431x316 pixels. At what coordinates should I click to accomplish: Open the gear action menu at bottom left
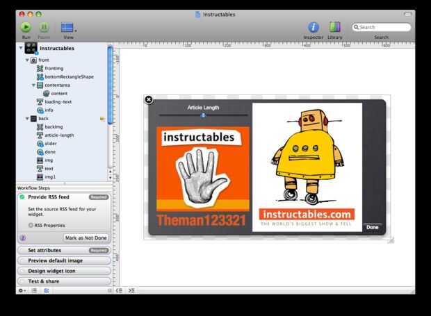pos(22,290)
